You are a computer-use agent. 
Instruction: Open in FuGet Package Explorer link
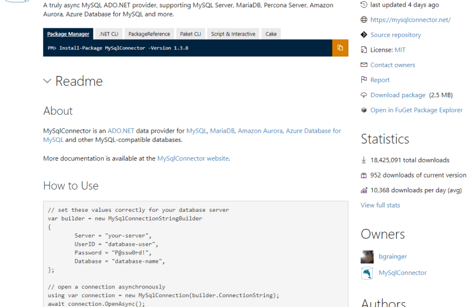(x=416, y=110)
